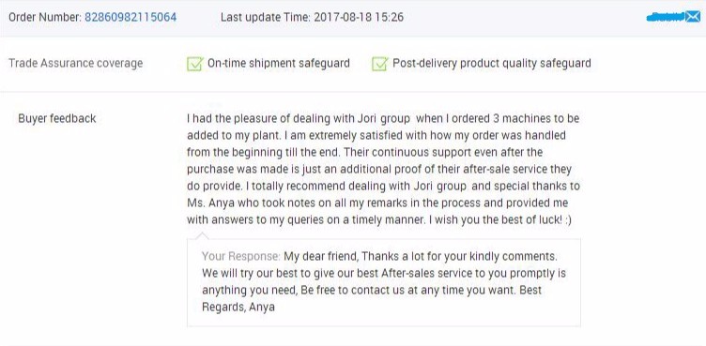Click the "Order Number:" label
The width and height of the screenshot is (706, 346).
45,17
